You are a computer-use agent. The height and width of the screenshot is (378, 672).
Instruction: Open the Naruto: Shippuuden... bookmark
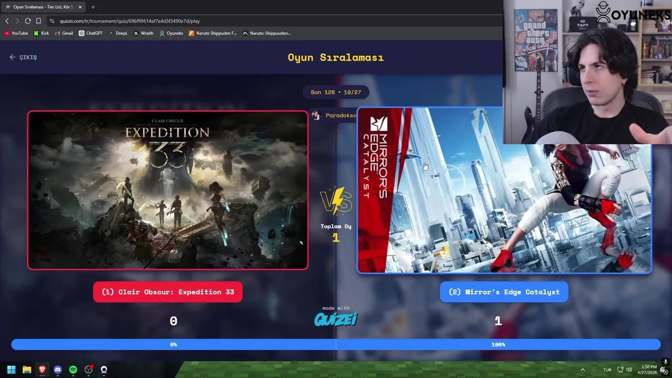tap(267, 33)
